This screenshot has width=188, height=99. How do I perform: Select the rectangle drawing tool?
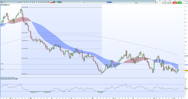41,2
